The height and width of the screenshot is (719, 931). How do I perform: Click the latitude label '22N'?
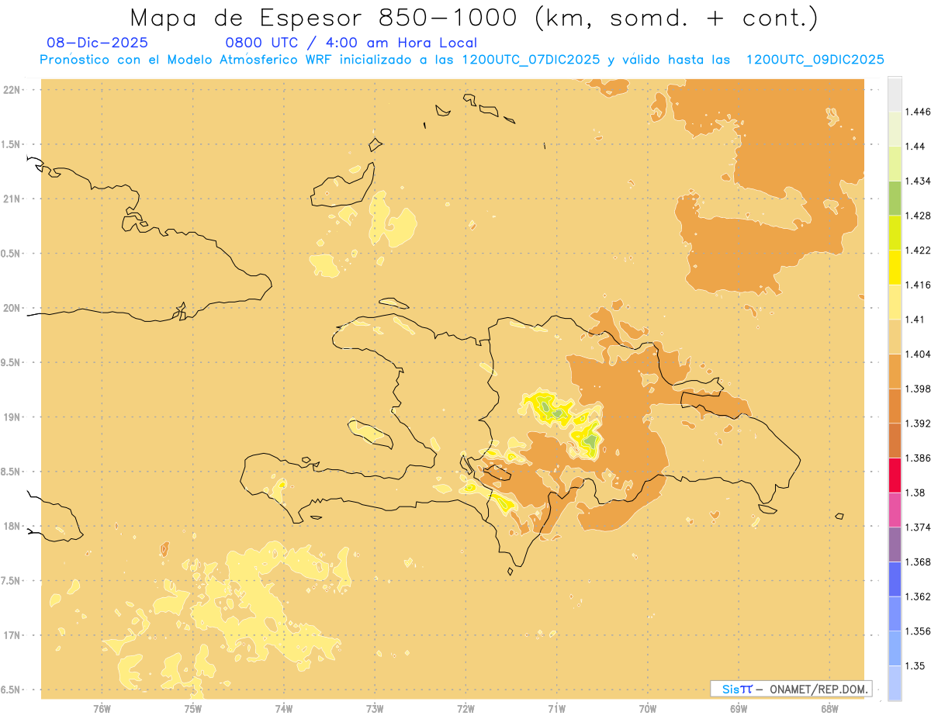coord(12,89)
